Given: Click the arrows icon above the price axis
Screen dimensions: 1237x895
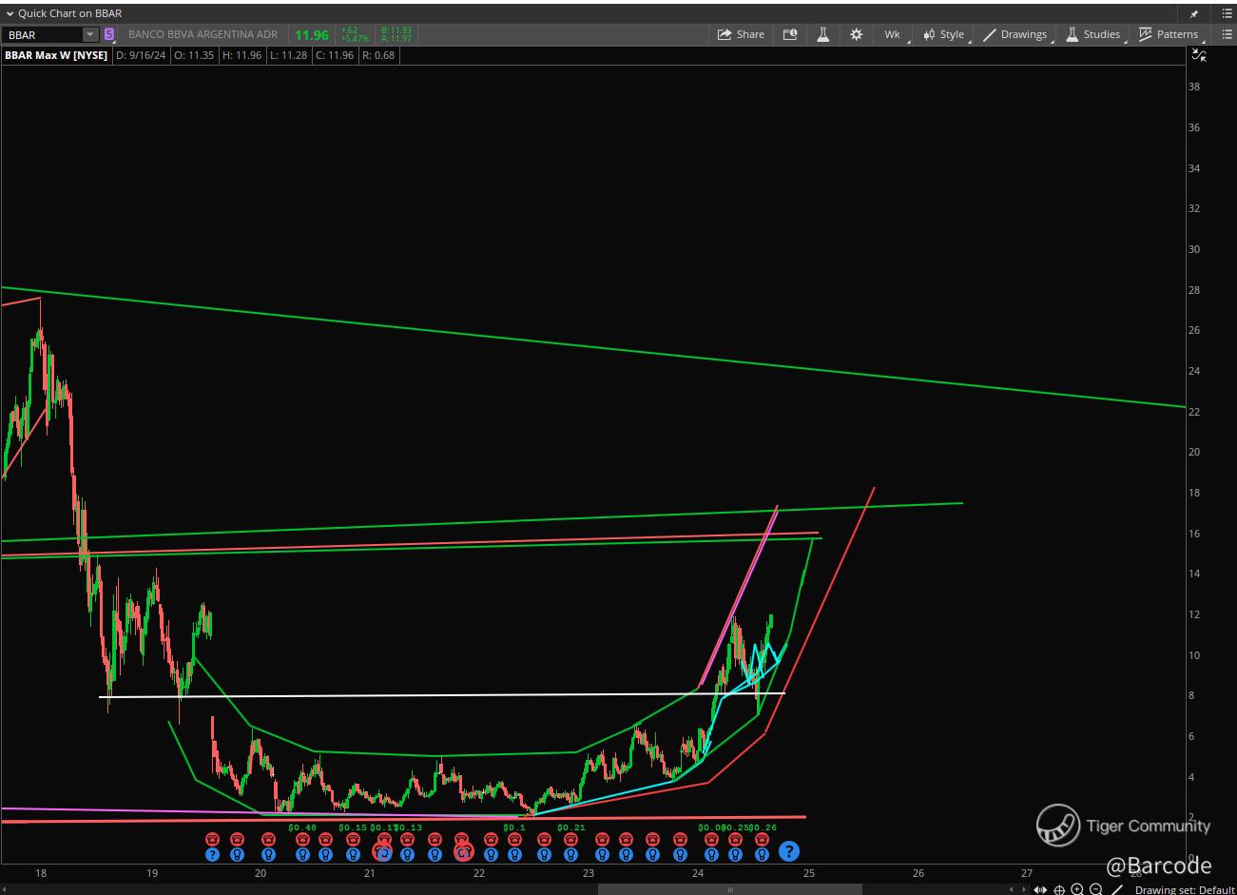Looking at the screenshot, I should (x=1199, y=55).
